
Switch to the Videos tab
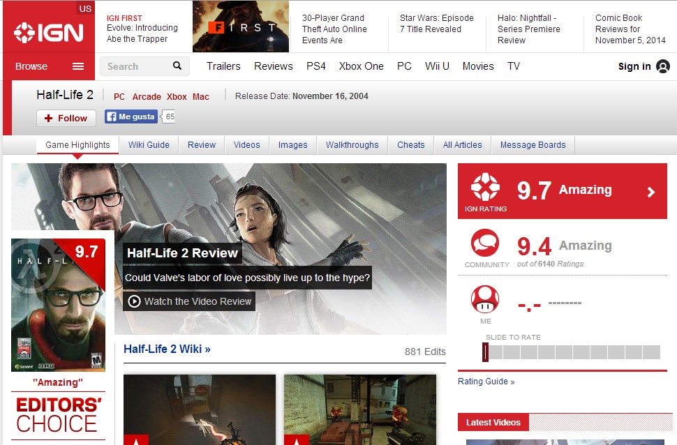pyautogui.click(x=247, y=145)
